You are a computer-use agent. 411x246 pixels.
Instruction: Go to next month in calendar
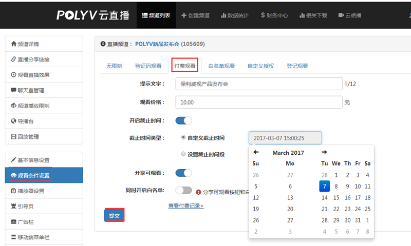324,152
